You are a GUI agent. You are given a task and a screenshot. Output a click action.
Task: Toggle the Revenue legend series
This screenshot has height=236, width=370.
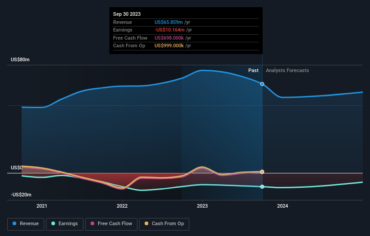coord(26,224)
